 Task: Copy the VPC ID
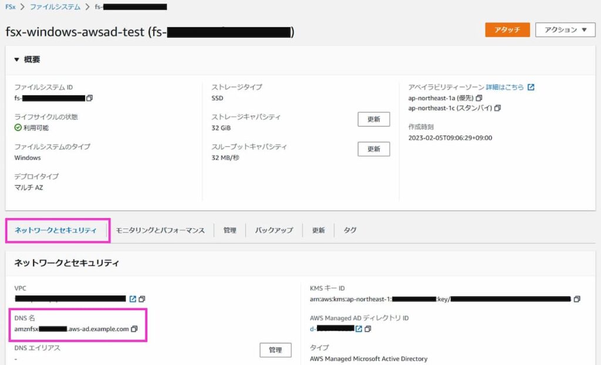(x=142, y=299)
